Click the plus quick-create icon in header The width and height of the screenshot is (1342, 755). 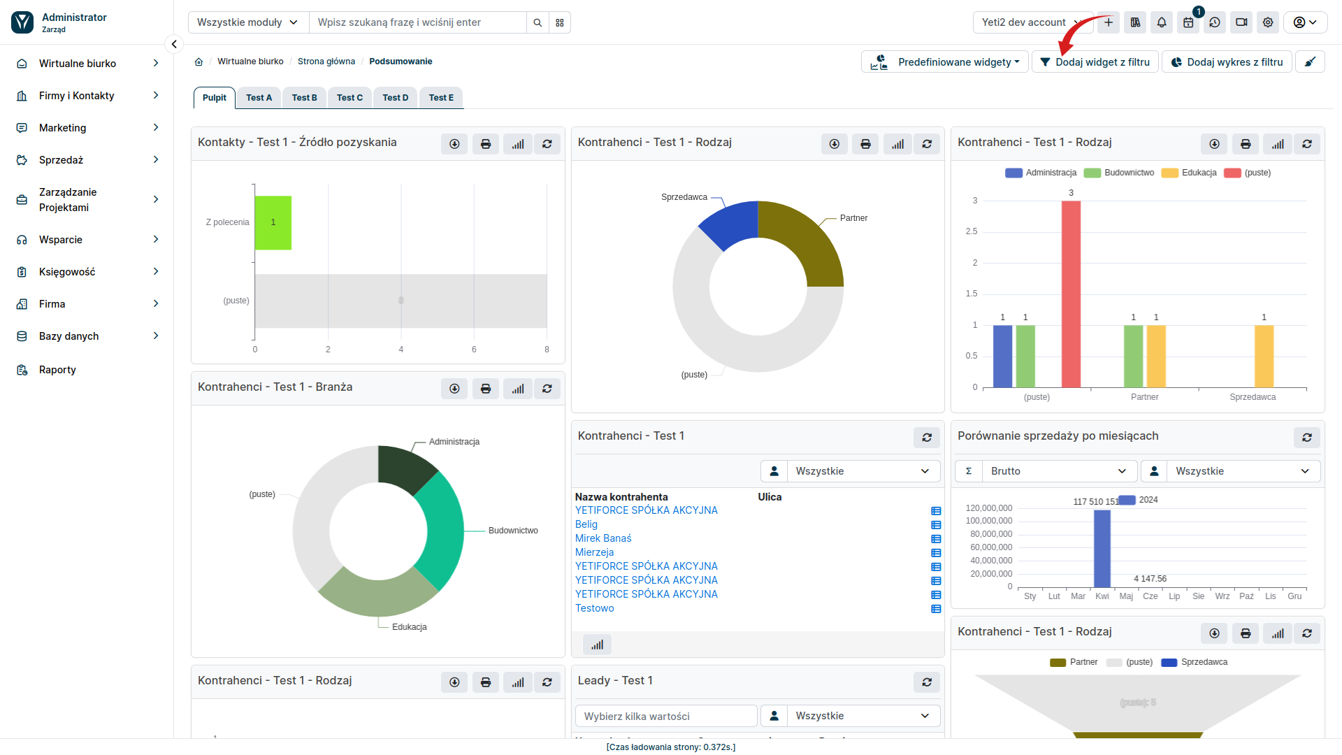(1109, 22)
